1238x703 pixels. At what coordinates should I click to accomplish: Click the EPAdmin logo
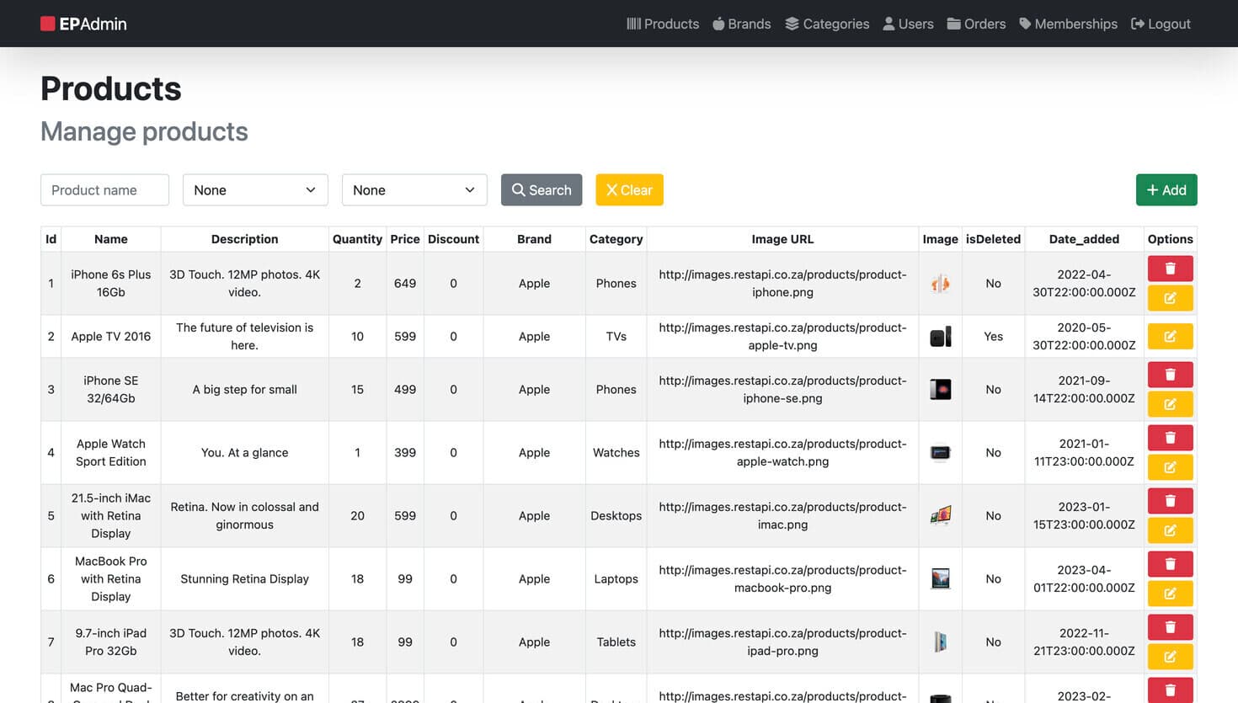[x=83, y=24]
